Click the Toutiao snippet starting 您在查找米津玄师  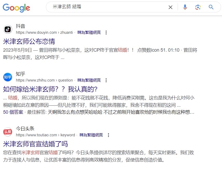point(99,156)
